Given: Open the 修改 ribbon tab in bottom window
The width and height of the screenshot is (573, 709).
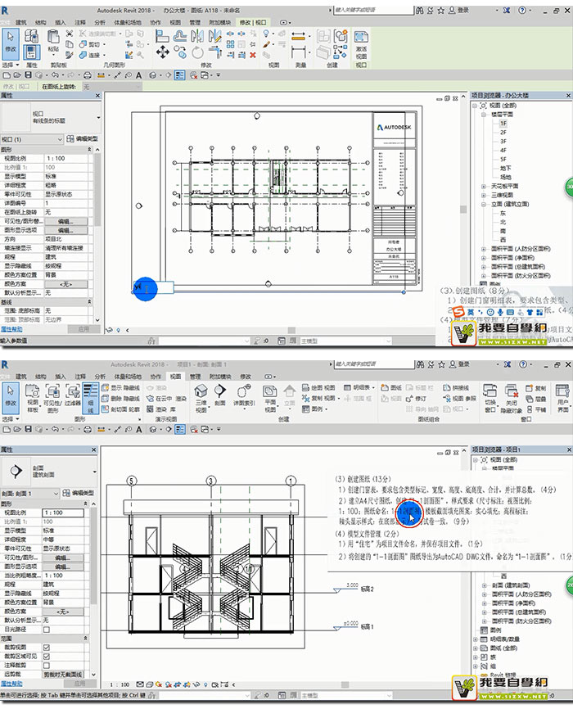Looking at the screenshot, I should (x=246, y=377).
